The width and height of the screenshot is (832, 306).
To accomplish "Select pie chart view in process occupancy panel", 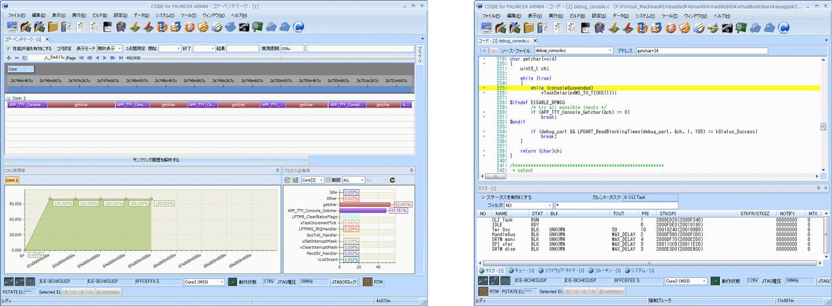I will click(x=287, y=180).
